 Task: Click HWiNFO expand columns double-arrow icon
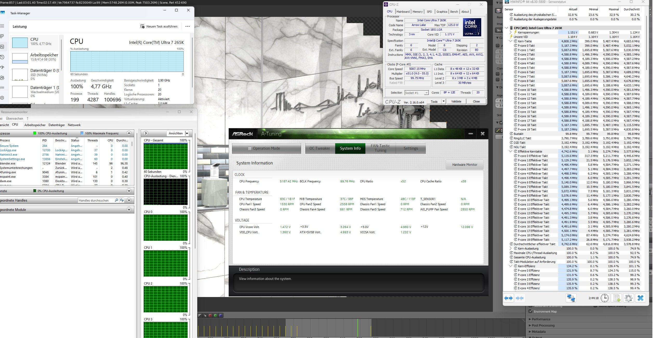click(508, 298)
